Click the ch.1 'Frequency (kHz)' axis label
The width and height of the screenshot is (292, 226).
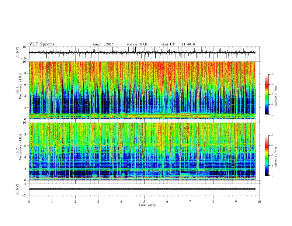pyautogui.click(x=20, y=86)
